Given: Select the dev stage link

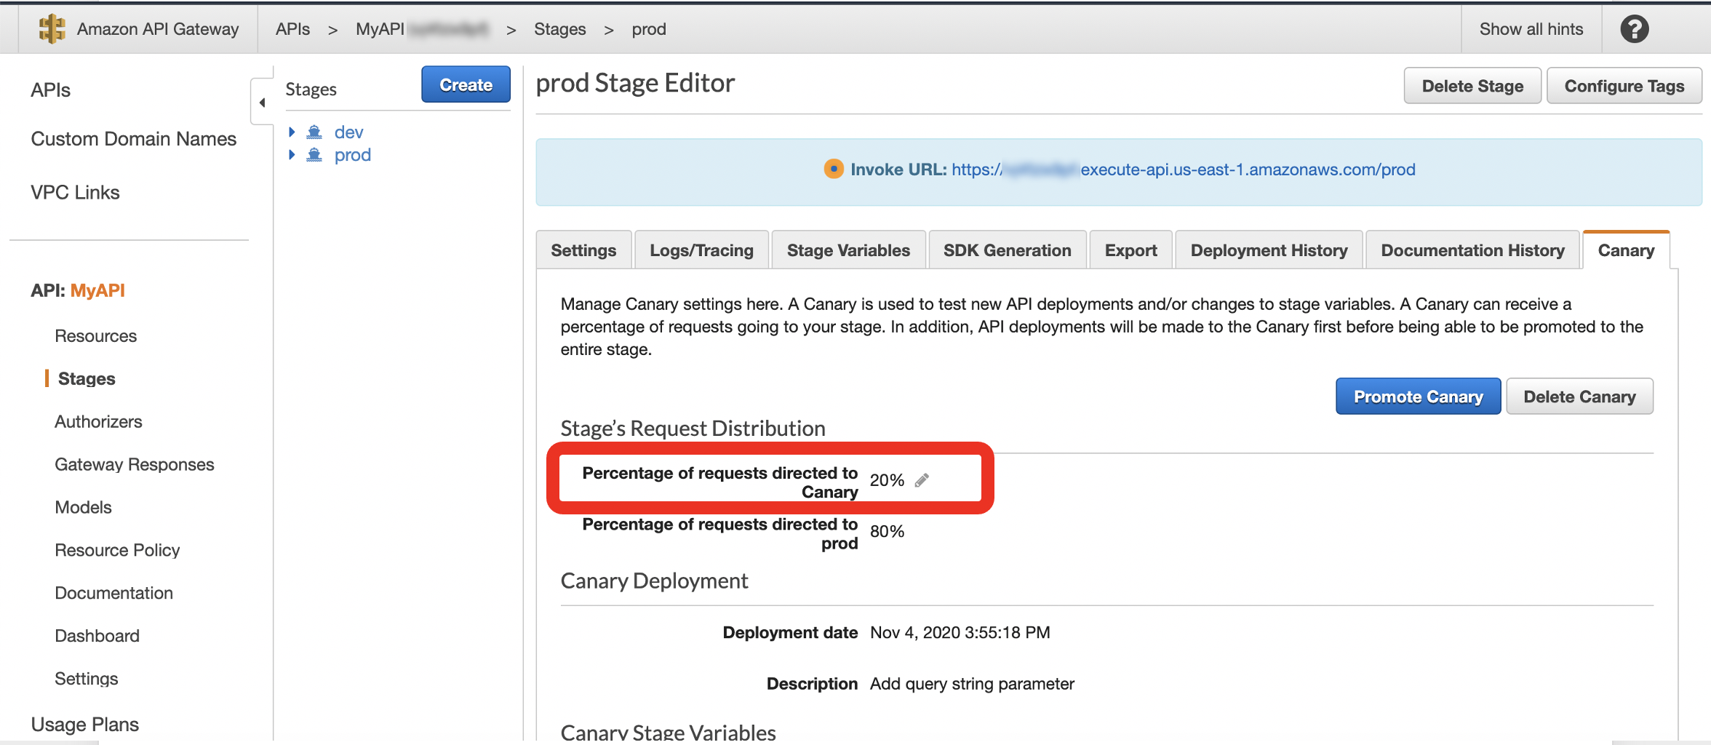Looking at the screenshot, I should click(348, 132).
